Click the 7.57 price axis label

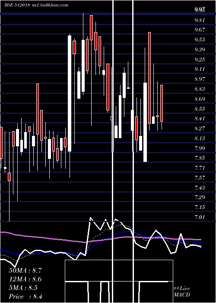200,177
